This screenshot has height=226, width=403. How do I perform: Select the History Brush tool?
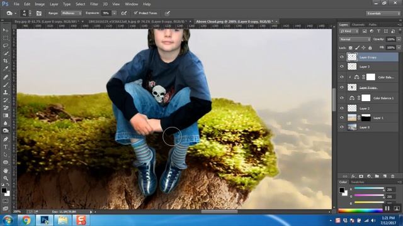tap(6, 100)
